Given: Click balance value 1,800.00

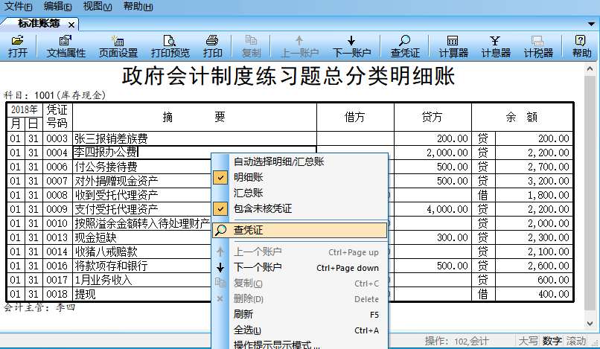Looking at the screenshot, I should pos(549,195).
